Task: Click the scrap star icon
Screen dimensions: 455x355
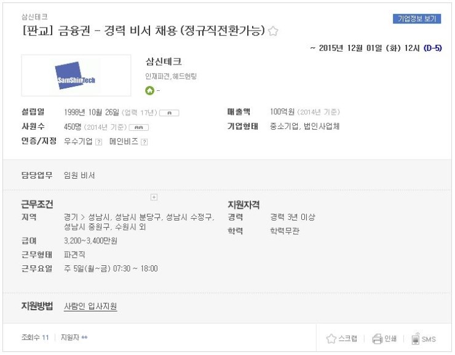Action: (331, 338)
